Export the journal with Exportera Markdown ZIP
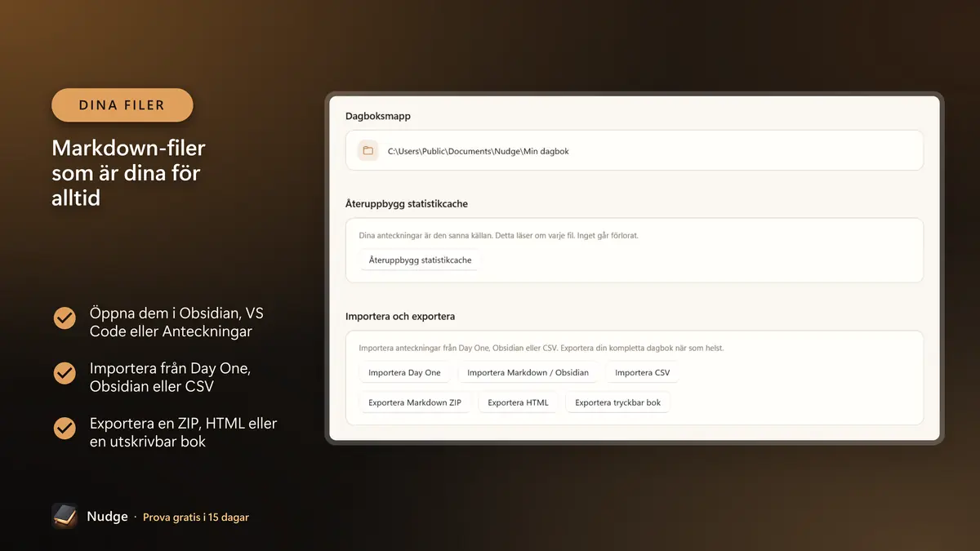Screen dimensions: 980x551 point(415,402)
